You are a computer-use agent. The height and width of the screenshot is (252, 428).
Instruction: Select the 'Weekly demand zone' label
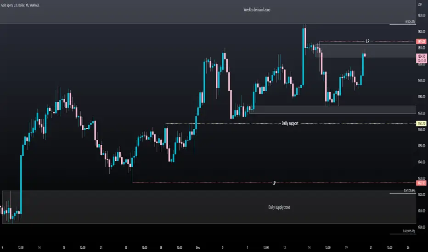[x=257, y=10]
